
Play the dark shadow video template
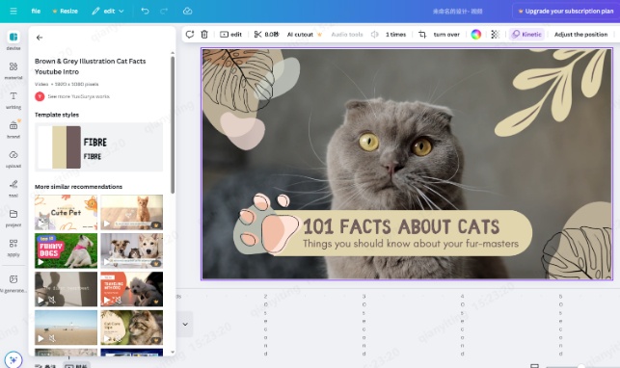pyautogui.click(x=40, y=301)
